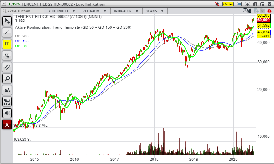Toggle the yellow TP tool button
This screenshot has width=274, height=164.
point(7,44)
